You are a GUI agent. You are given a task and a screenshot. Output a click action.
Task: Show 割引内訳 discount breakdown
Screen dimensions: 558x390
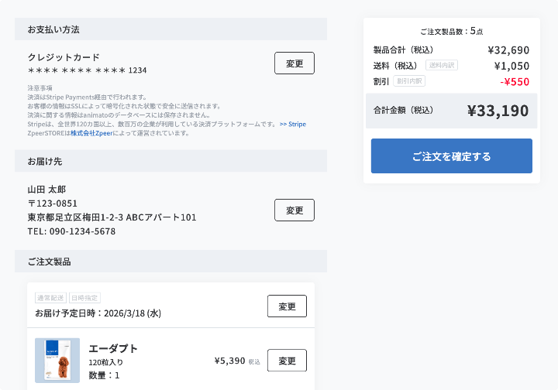[x=409, y=81]
